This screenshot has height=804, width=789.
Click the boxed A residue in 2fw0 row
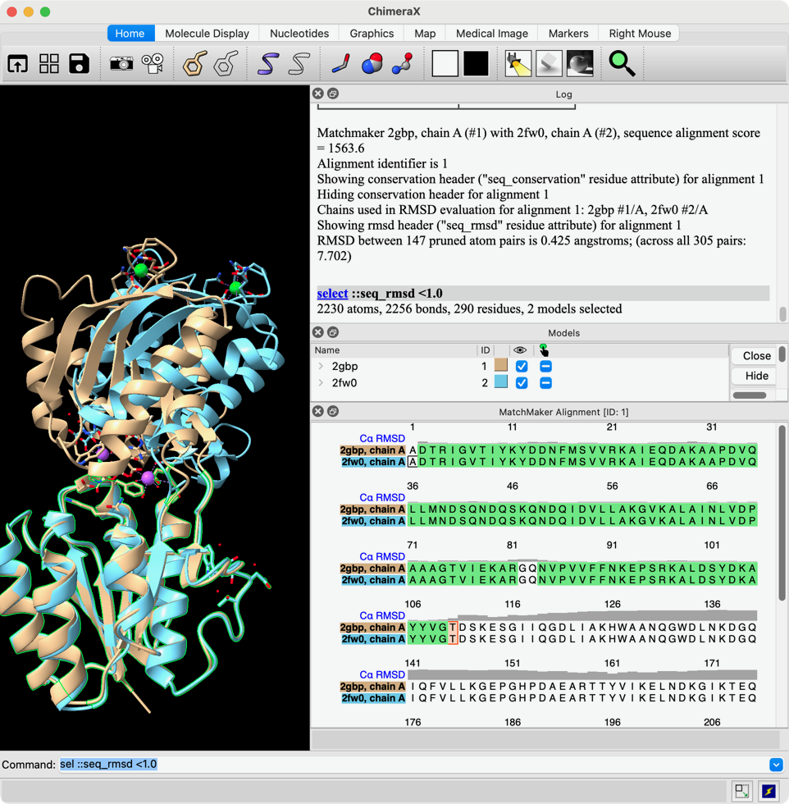[413, 462]
